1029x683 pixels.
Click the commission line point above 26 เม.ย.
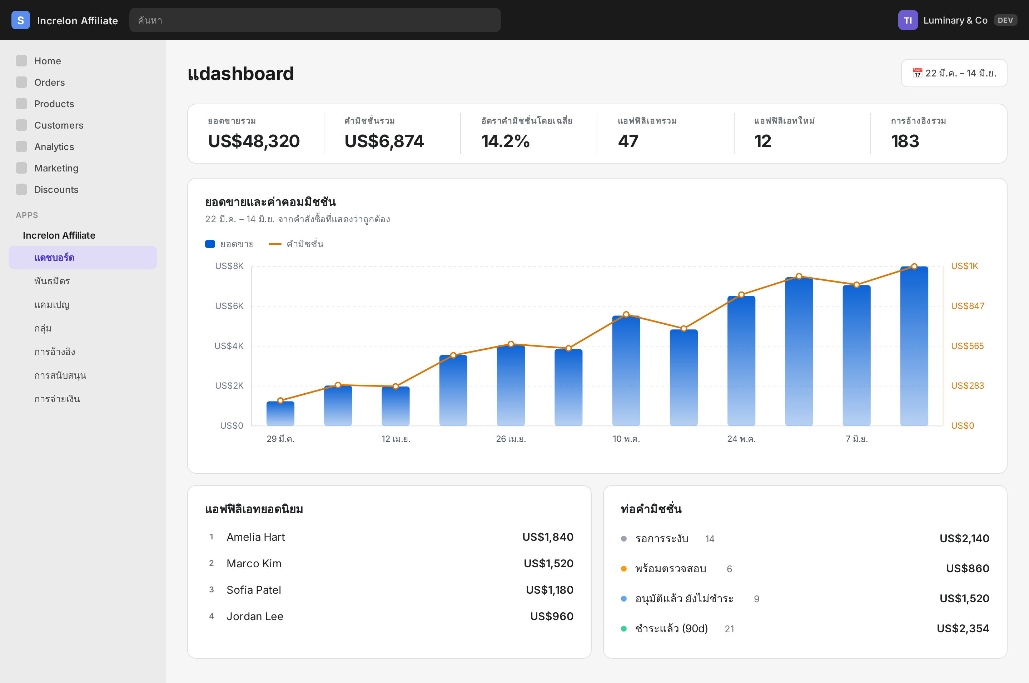point(511,344)
